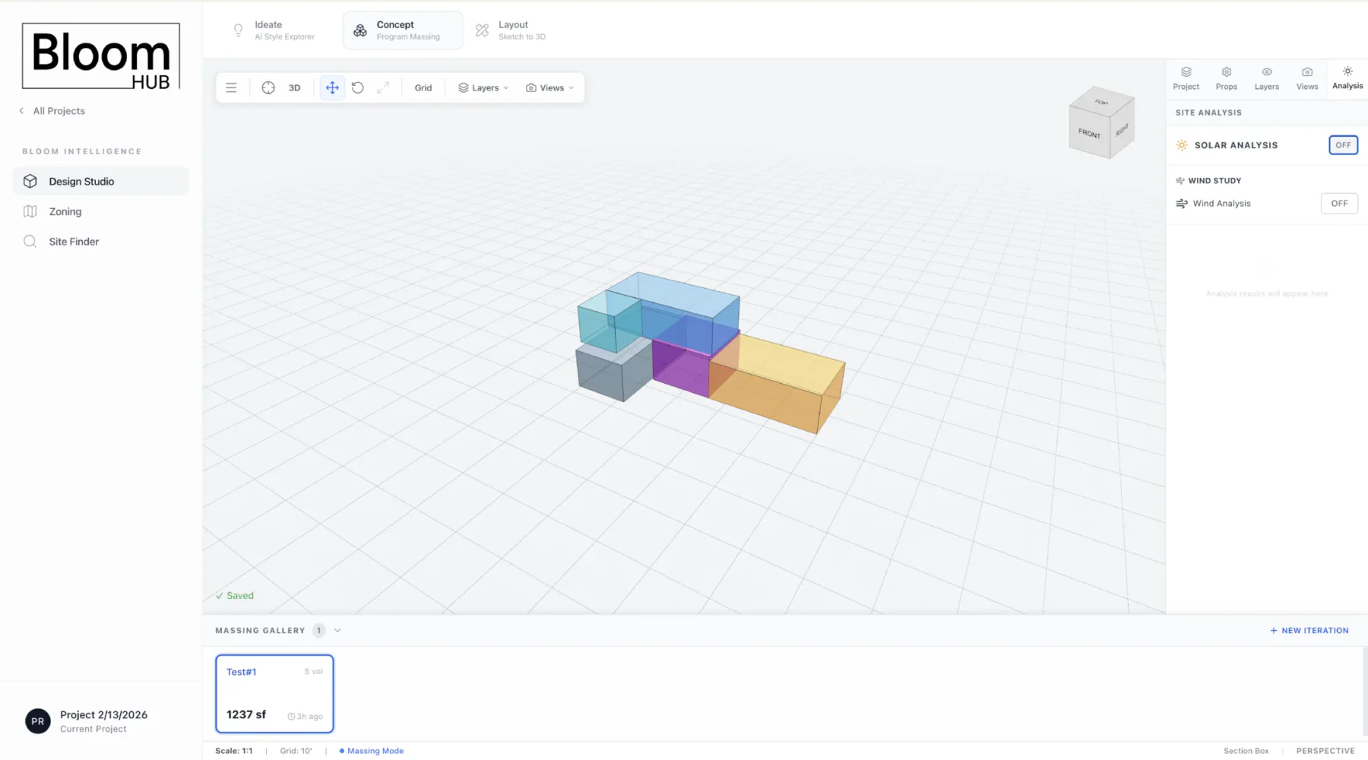Viewport: 1368px width, 760px height.
Task: Click the New Iteration button
Action: (x=1309, y=631)
